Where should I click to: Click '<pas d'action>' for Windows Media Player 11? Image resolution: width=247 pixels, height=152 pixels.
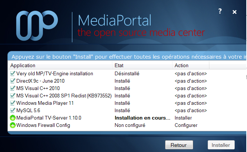(x=191, y=103)
